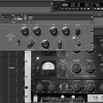
Task: Click the Fairchild right/vert Threshold knob
Action: click(x=90, y=68)
